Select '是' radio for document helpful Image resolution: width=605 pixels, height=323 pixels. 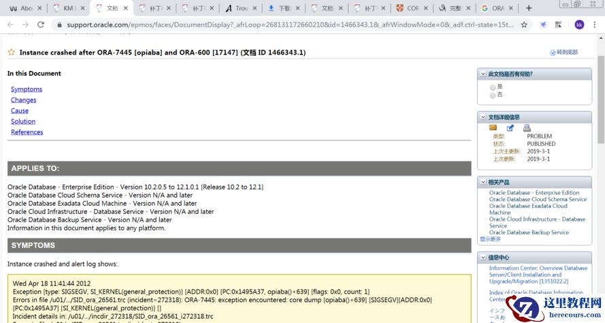(x=492, y=87)
